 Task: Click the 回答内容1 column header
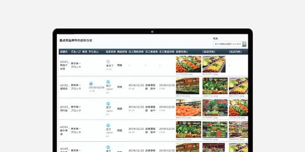point(182,52)
